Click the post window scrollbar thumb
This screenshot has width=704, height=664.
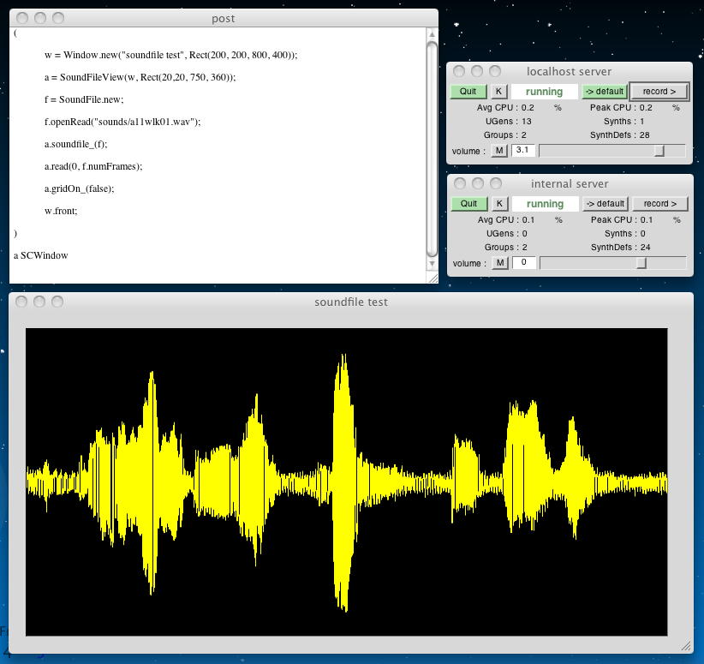coord(432,149)
